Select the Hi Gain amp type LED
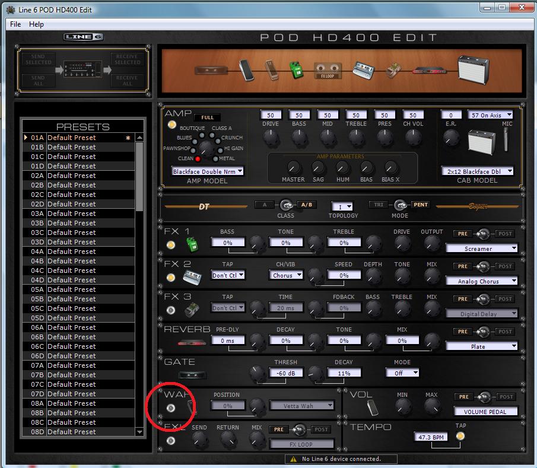Viewport: 537px width, 468px height. (219, 149)
